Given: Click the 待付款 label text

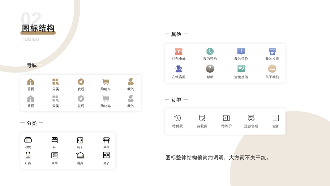Looking at the screenshot, I should 178,126.
